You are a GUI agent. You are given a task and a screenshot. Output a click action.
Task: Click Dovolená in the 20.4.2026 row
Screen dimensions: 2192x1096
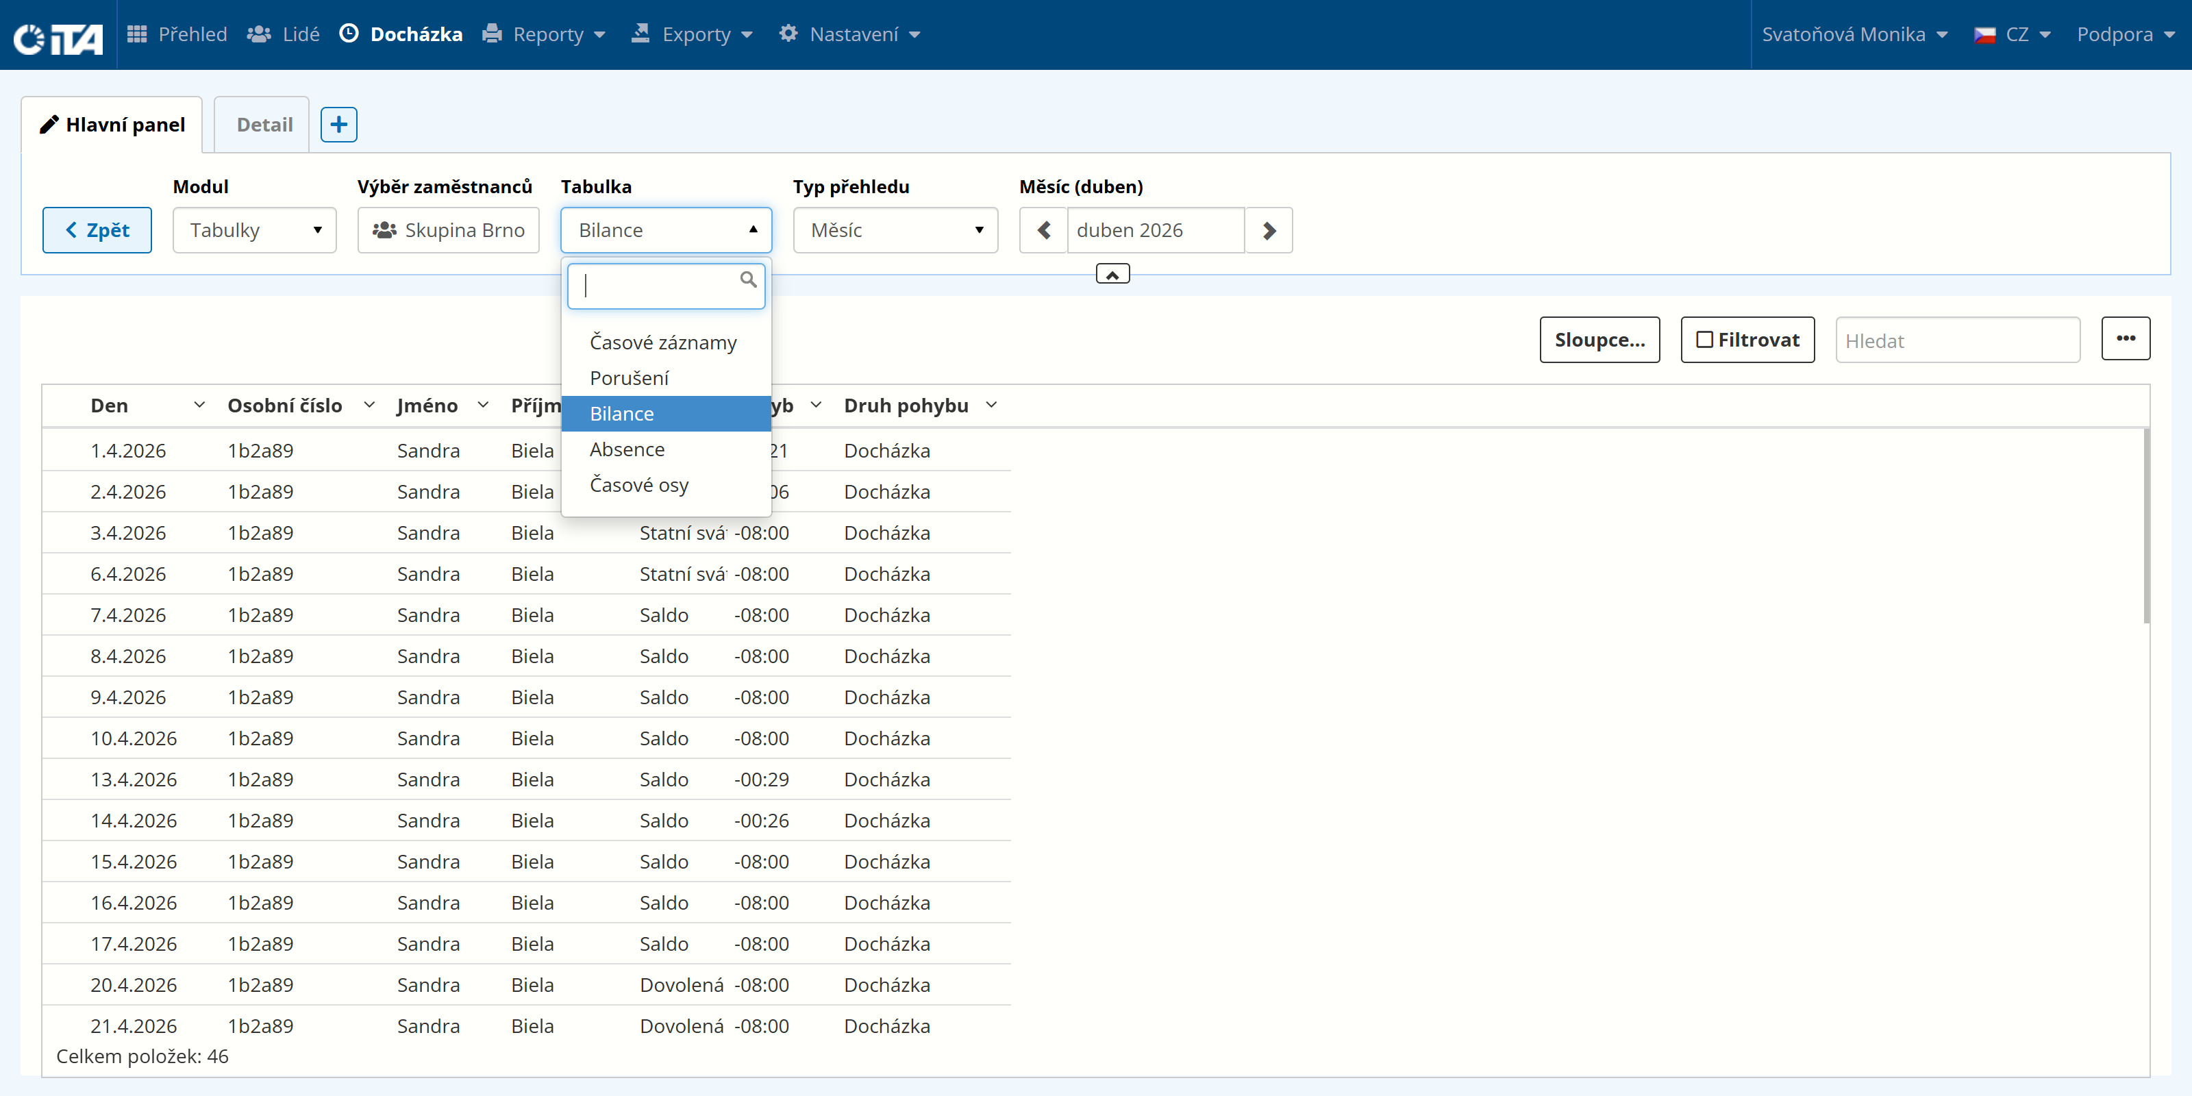coord(682,984)
